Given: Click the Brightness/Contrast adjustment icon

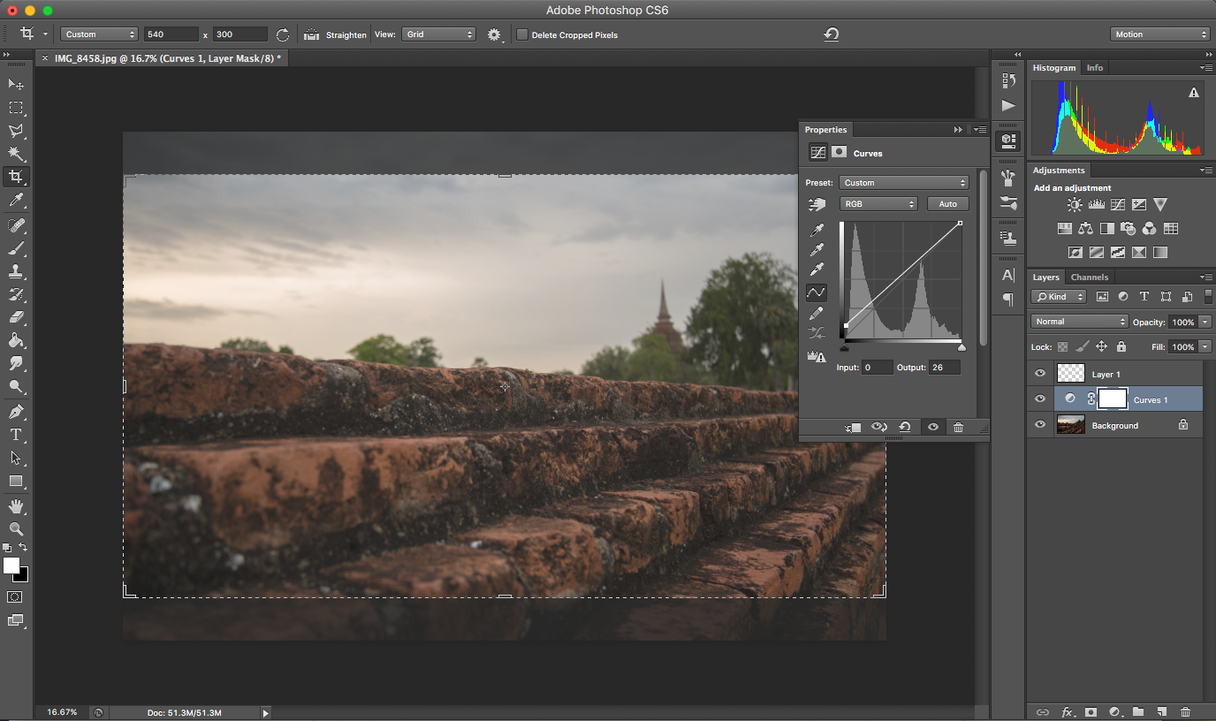Looking at the screenshot, I should 1075,205.
